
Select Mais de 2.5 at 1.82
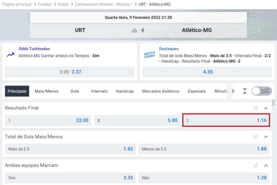point(70,149)
